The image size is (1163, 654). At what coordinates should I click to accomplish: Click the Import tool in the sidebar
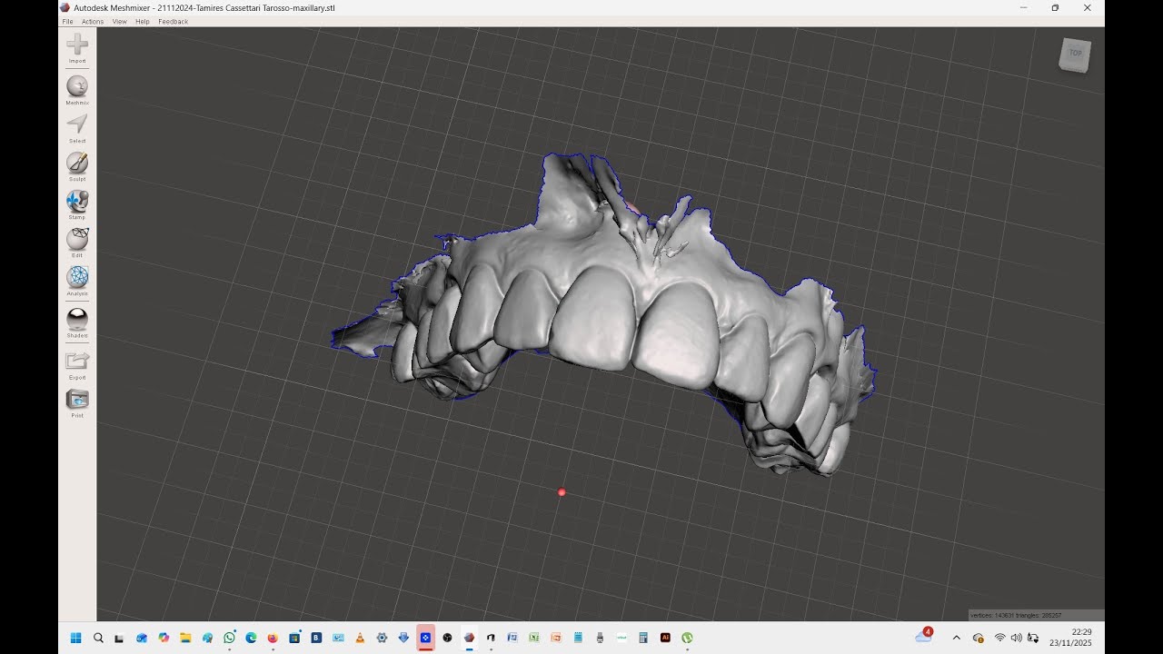pos(77,48)
